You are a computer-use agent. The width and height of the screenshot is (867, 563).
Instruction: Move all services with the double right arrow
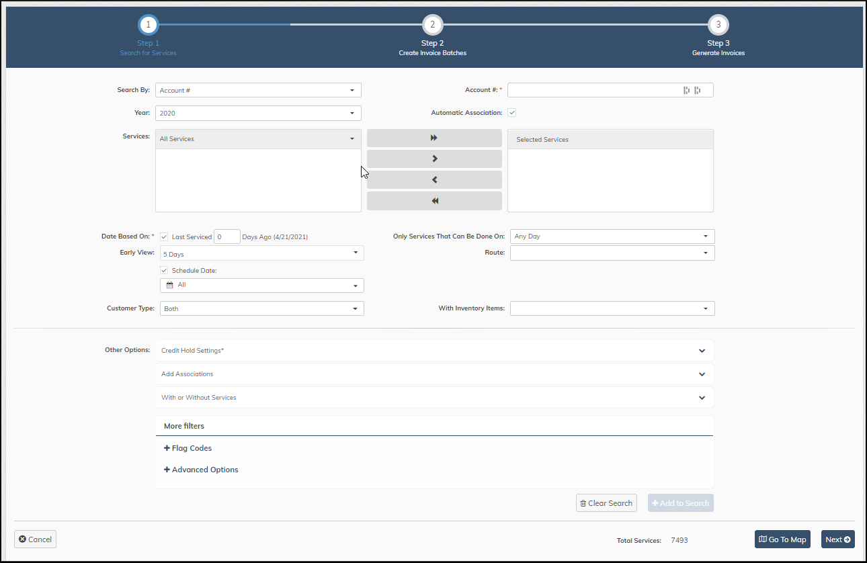(434, 138)
